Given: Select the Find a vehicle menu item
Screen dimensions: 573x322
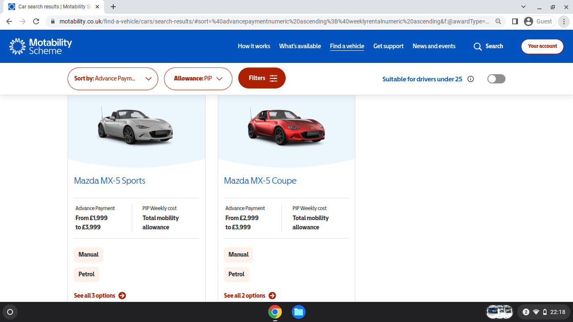Looking at the screenshot, I should pyautogui.click(x=347, y=46).
